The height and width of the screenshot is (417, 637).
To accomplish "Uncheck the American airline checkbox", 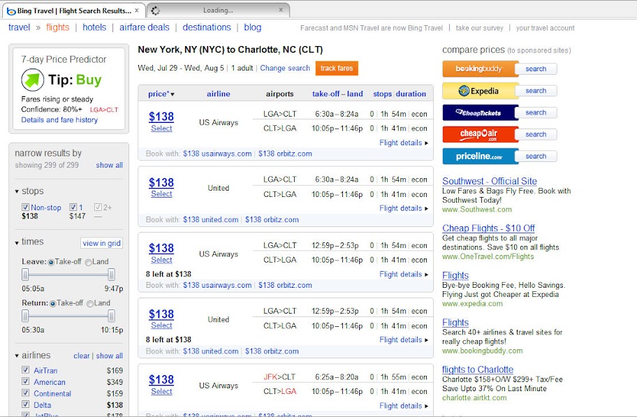I will [x=26, y=381].
